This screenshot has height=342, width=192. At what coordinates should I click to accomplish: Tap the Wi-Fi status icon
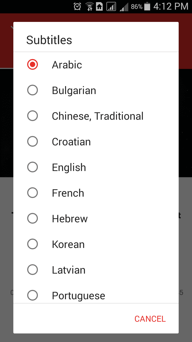click(89, 6)
